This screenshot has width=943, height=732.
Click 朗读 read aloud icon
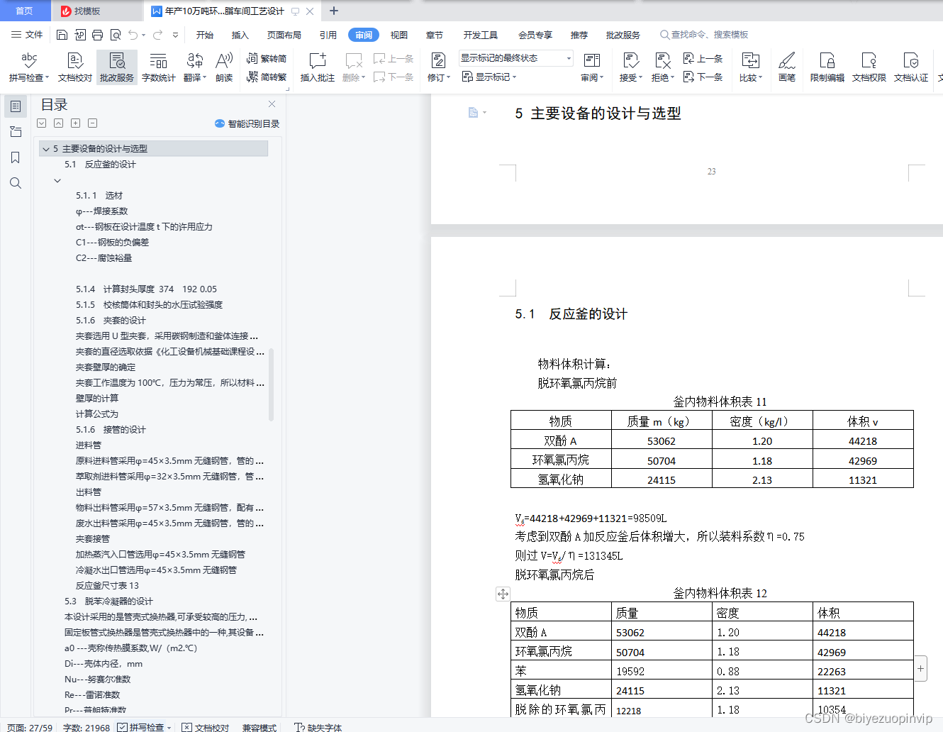[x=224, y=67]
